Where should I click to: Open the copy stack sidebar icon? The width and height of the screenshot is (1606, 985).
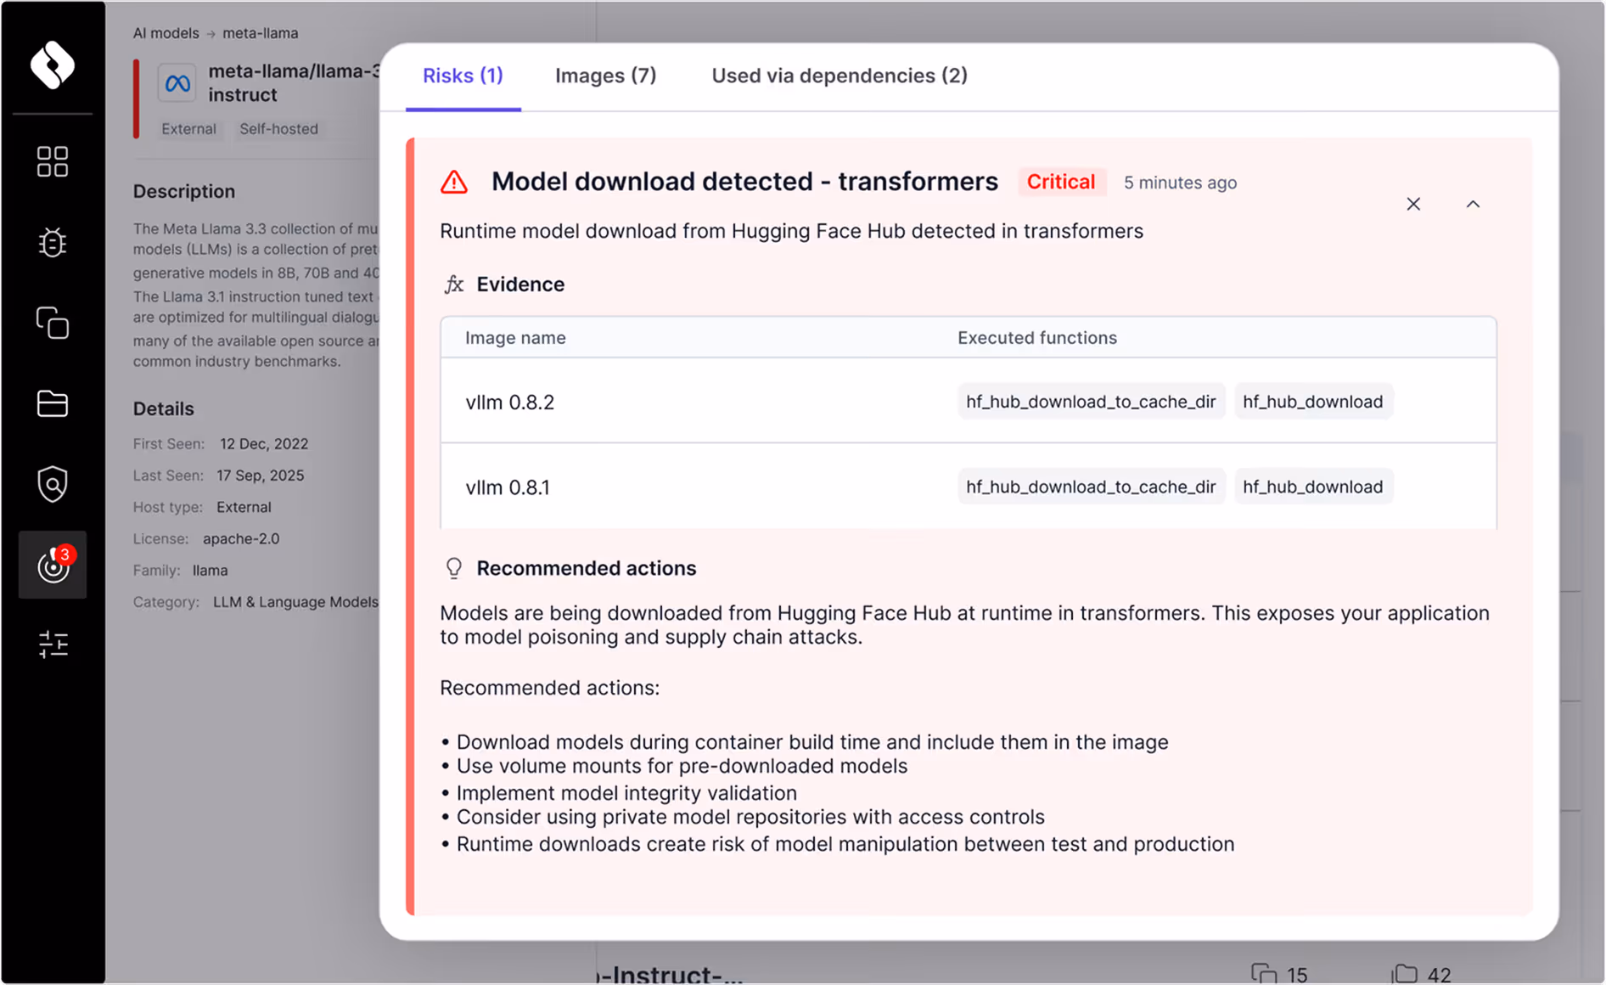coord(53,323)
